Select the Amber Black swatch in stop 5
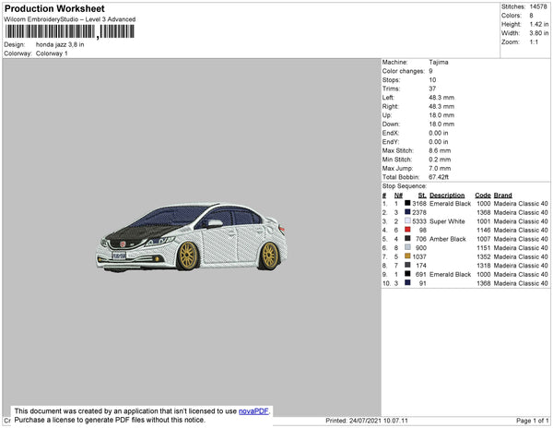This screenshot has width=553, height=428. point(406,239)
